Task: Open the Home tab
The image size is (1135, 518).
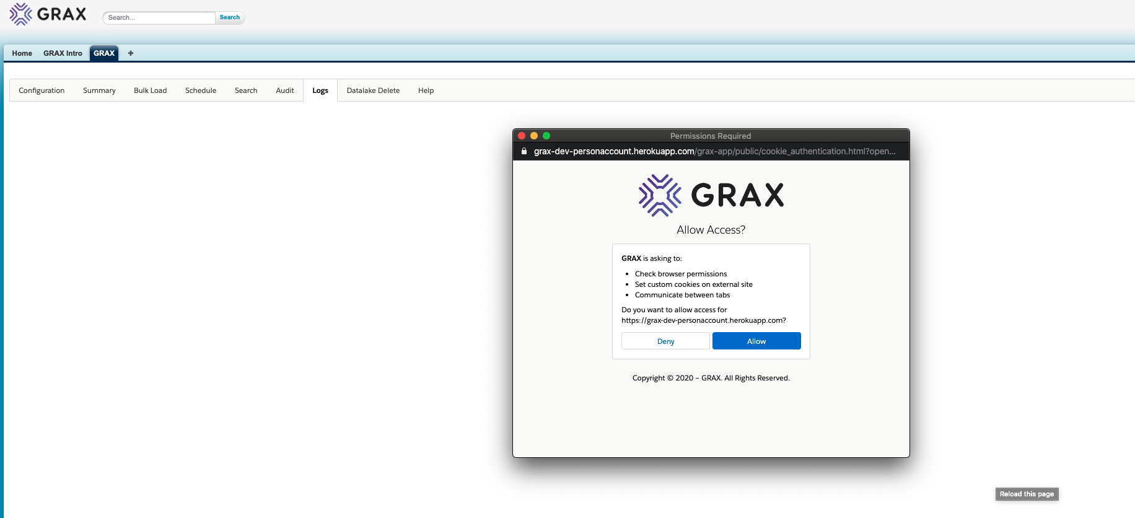Action: 22,53
